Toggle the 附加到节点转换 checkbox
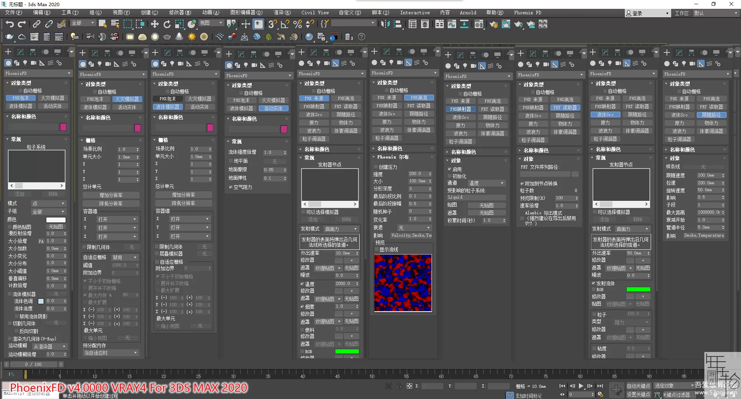741x399 pixels. 522,184
